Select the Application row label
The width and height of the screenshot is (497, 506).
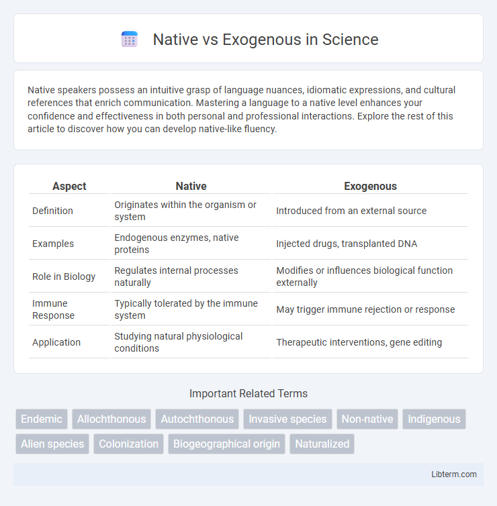(56, 342)
